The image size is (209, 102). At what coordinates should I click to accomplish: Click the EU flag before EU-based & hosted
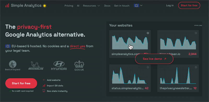pyautogui.click(x=8, y=46)
